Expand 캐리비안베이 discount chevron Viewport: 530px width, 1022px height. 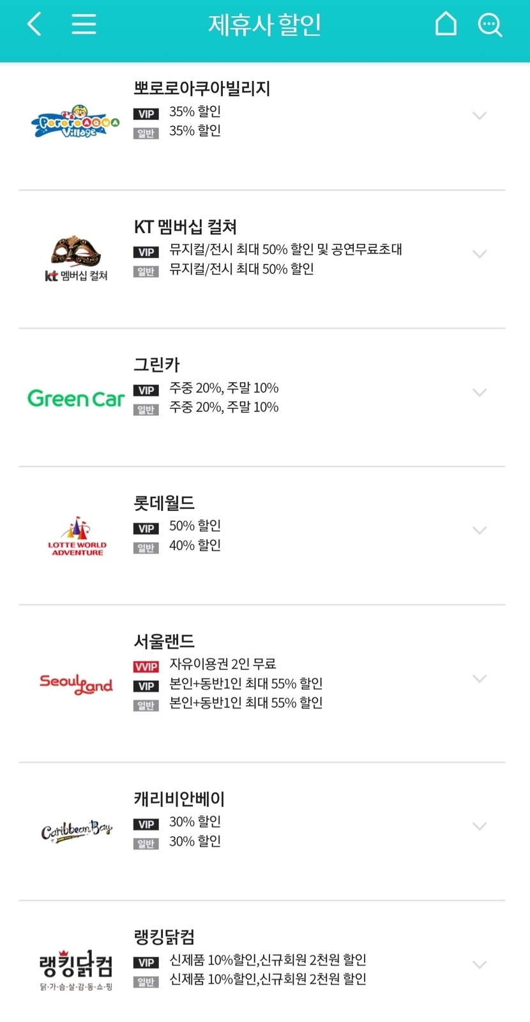480,826
